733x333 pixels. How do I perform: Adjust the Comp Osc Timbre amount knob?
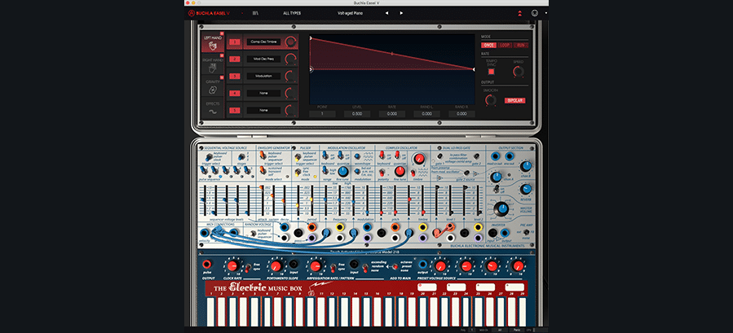point(291,42)
